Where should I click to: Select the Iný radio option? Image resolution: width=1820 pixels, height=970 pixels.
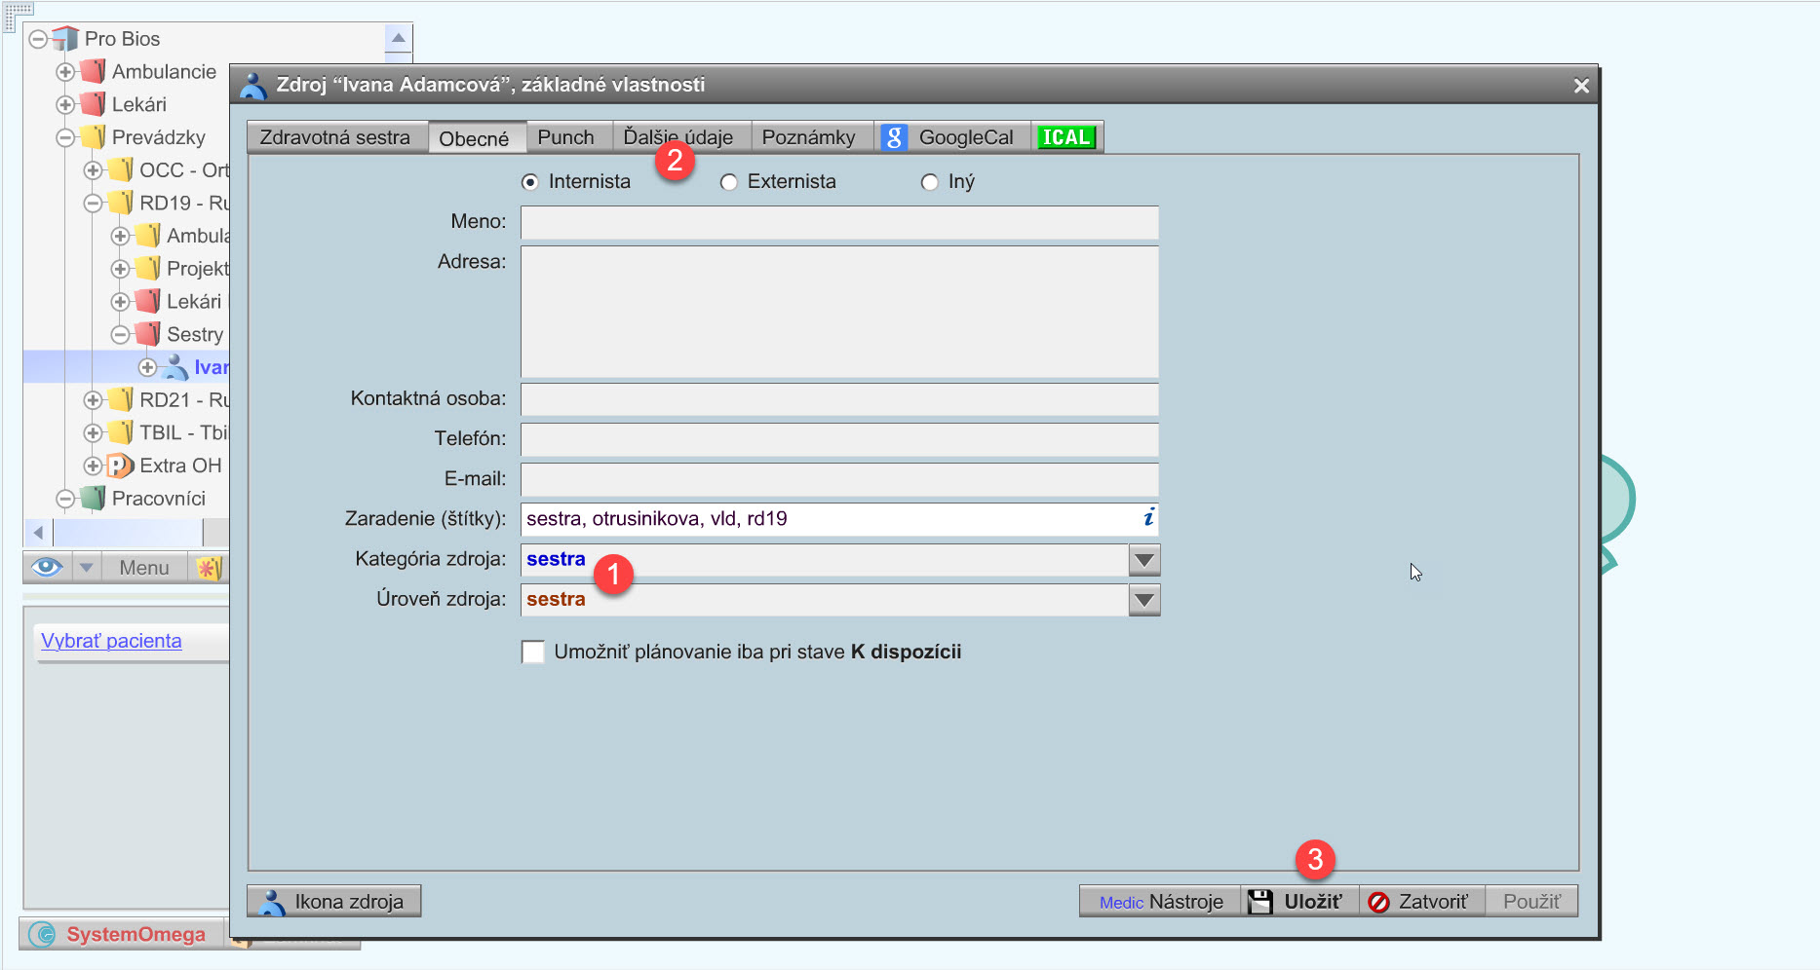(x=929, y=182)
